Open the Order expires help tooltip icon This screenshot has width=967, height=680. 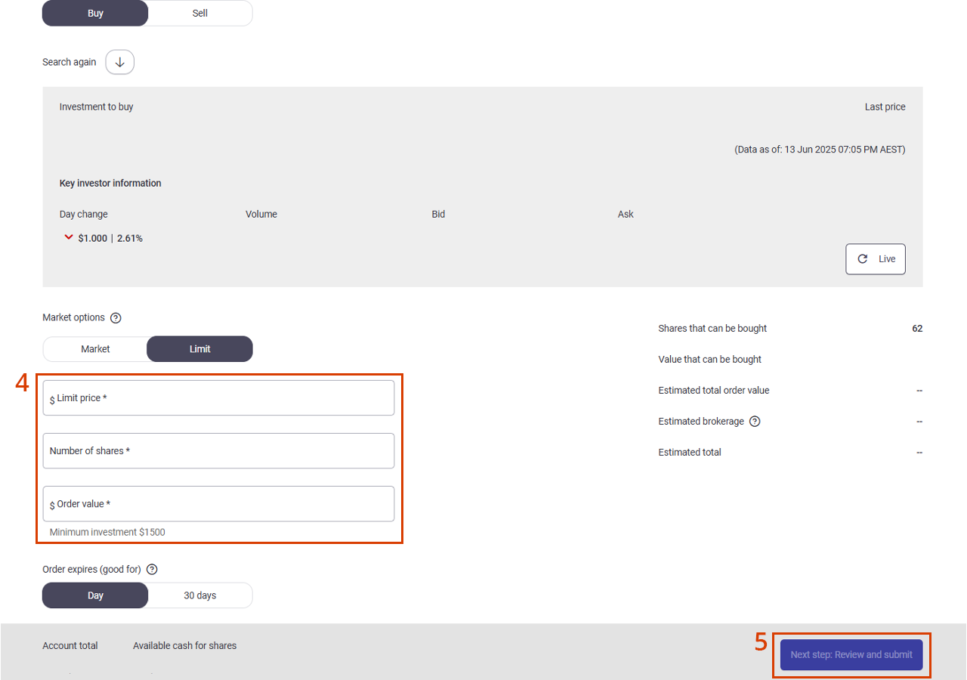point(152,570)
